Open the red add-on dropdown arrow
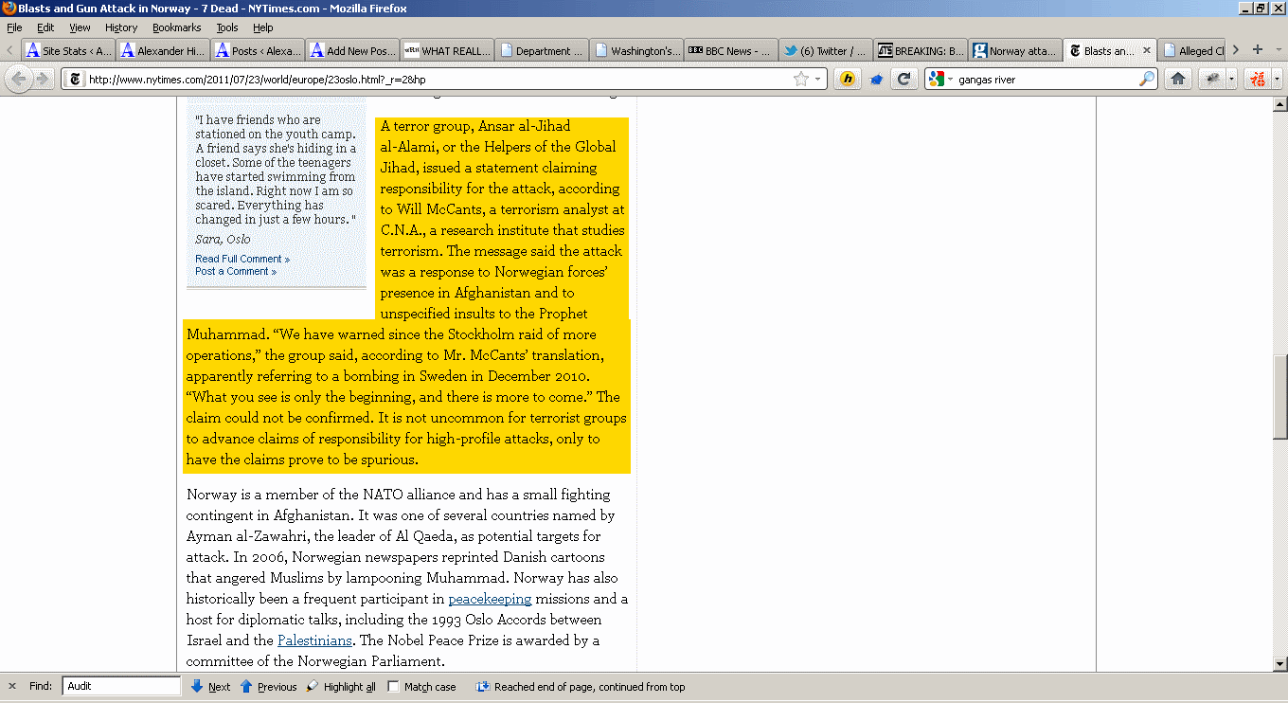Viewport: 1288px width, 703px height. pyautogui.click(x=1277, y=79)
